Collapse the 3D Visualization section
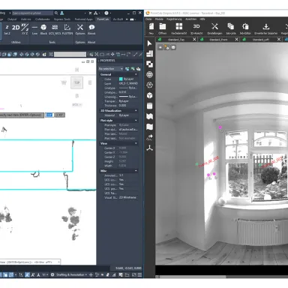 136,110
